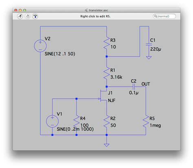The height and width of the screenshot is (168, 193).
Task: Click the OUT net label
Action: (146, 84)
